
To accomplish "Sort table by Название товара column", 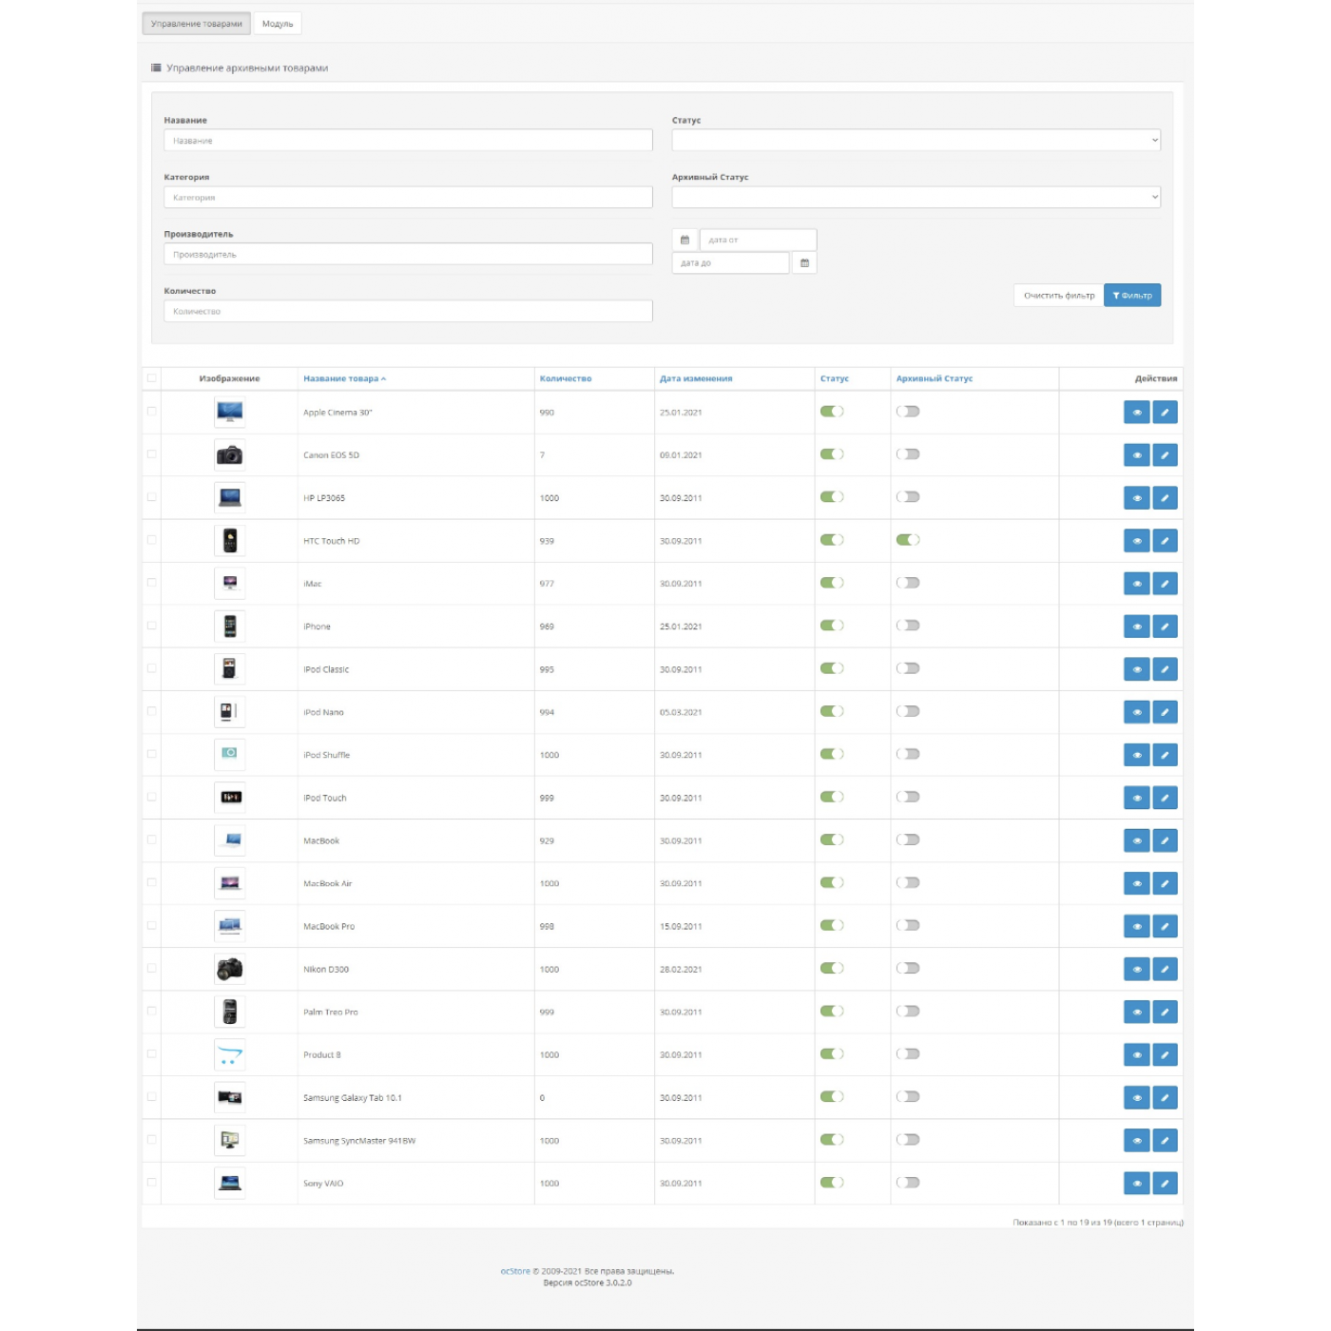I will [x=341, y=378].
